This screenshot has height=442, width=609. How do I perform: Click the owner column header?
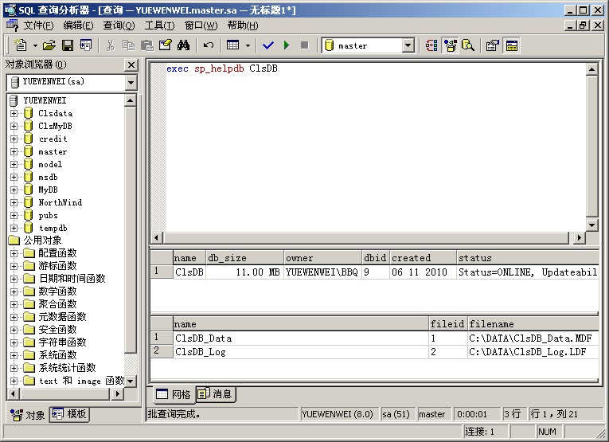coord(322,258)
